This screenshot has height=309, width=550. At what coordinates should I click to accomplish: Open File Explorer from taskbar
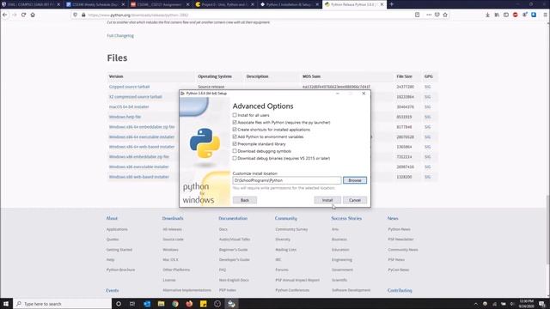[x=161, y=304]
